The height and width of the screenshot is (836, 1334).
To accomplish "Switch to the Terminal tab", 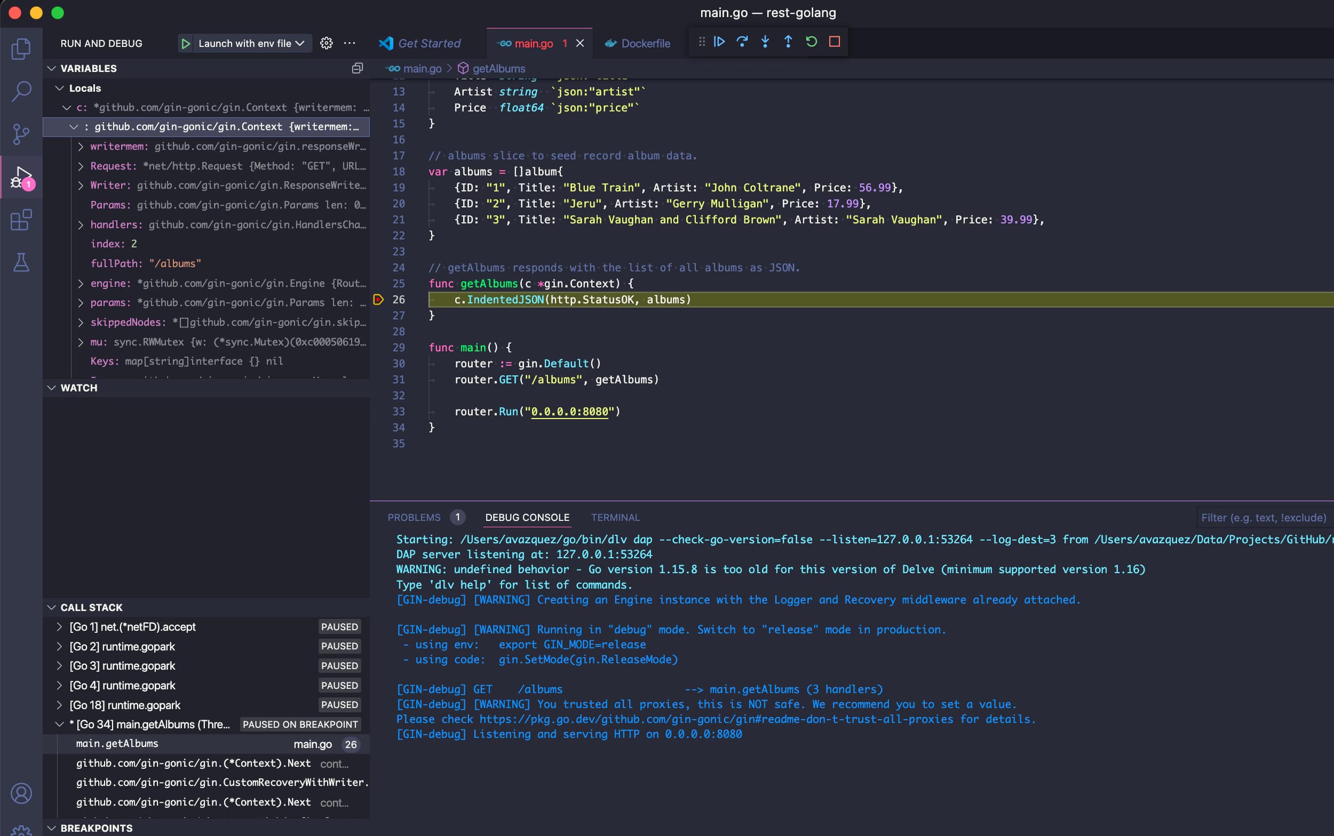I will click(x=615, y=518).
